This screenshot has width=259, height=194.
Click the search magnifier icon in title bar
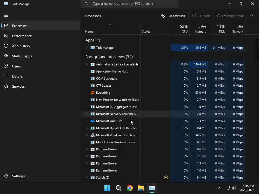pyautogui.click(x=86, y=4)
